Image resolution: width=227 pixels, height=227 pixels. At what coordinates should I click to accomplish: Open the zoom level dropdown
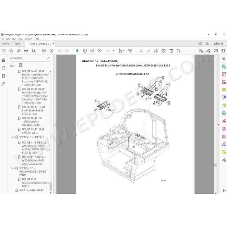click(x=113, y=51)
